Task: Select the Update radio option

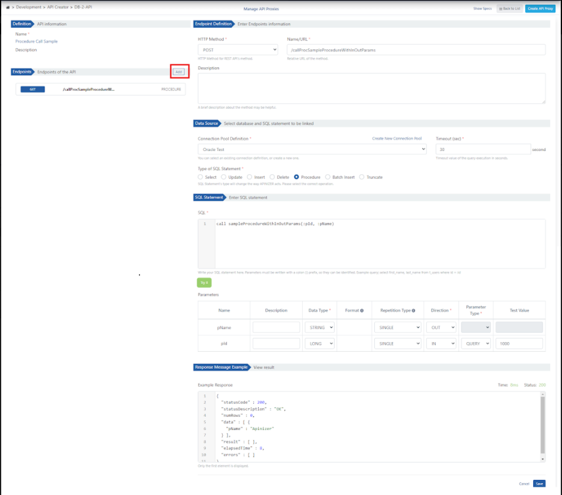Action: click(224, 177)
